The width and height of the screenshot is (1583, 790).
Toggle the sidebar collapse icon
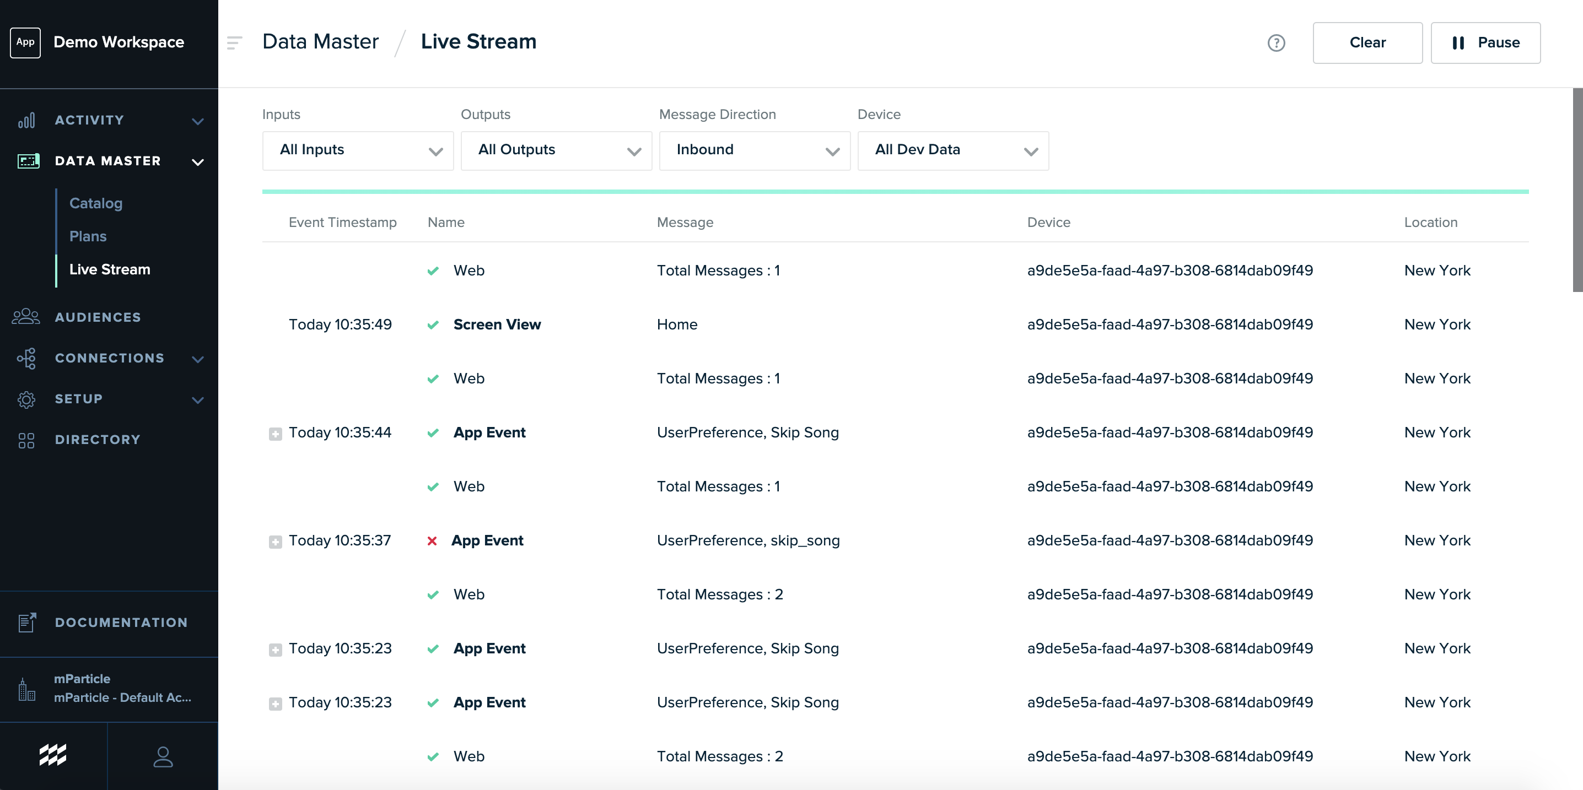tap(234, 42)
